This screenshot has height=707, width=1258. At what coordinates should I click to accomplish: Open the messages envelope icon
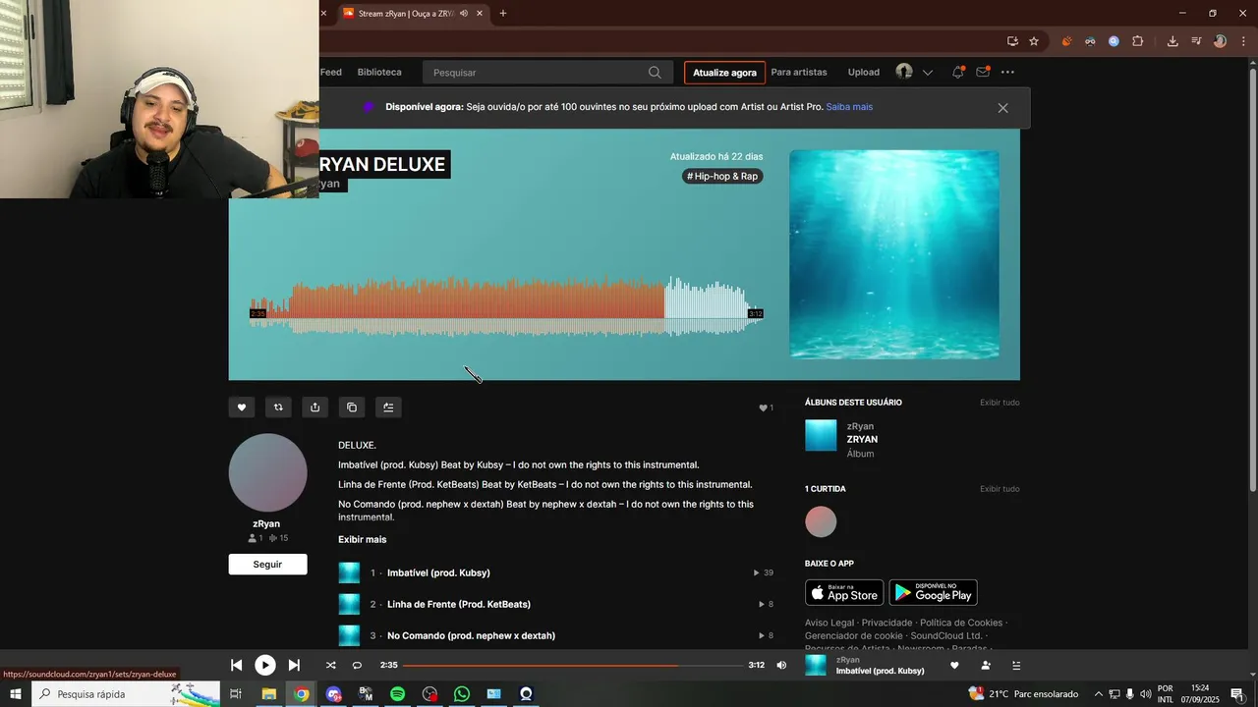tap(982, 72)
